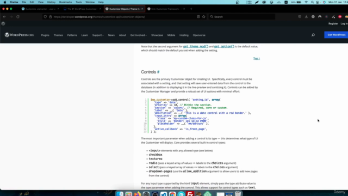This screenshot has width=348, height=196.
Task: Open a new tab with plus button
Action: [191, 9]
